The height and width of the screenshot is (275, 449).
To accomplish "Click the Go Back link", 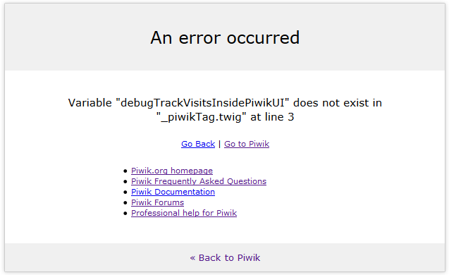I will (198, 144).
